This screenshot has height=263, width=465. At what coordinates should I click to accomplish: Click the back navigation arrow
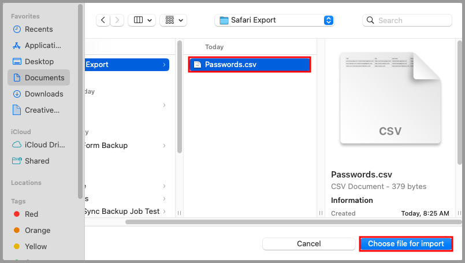(x=103, y=20)
